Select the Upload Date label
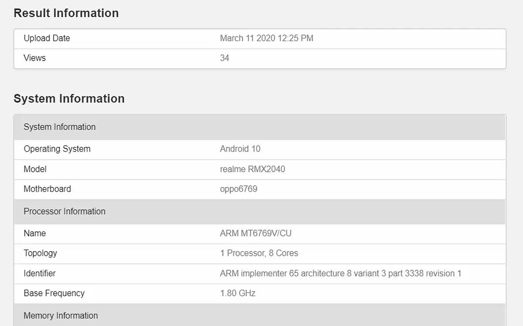This screenshot has width=523, height=326. point(47,38)
